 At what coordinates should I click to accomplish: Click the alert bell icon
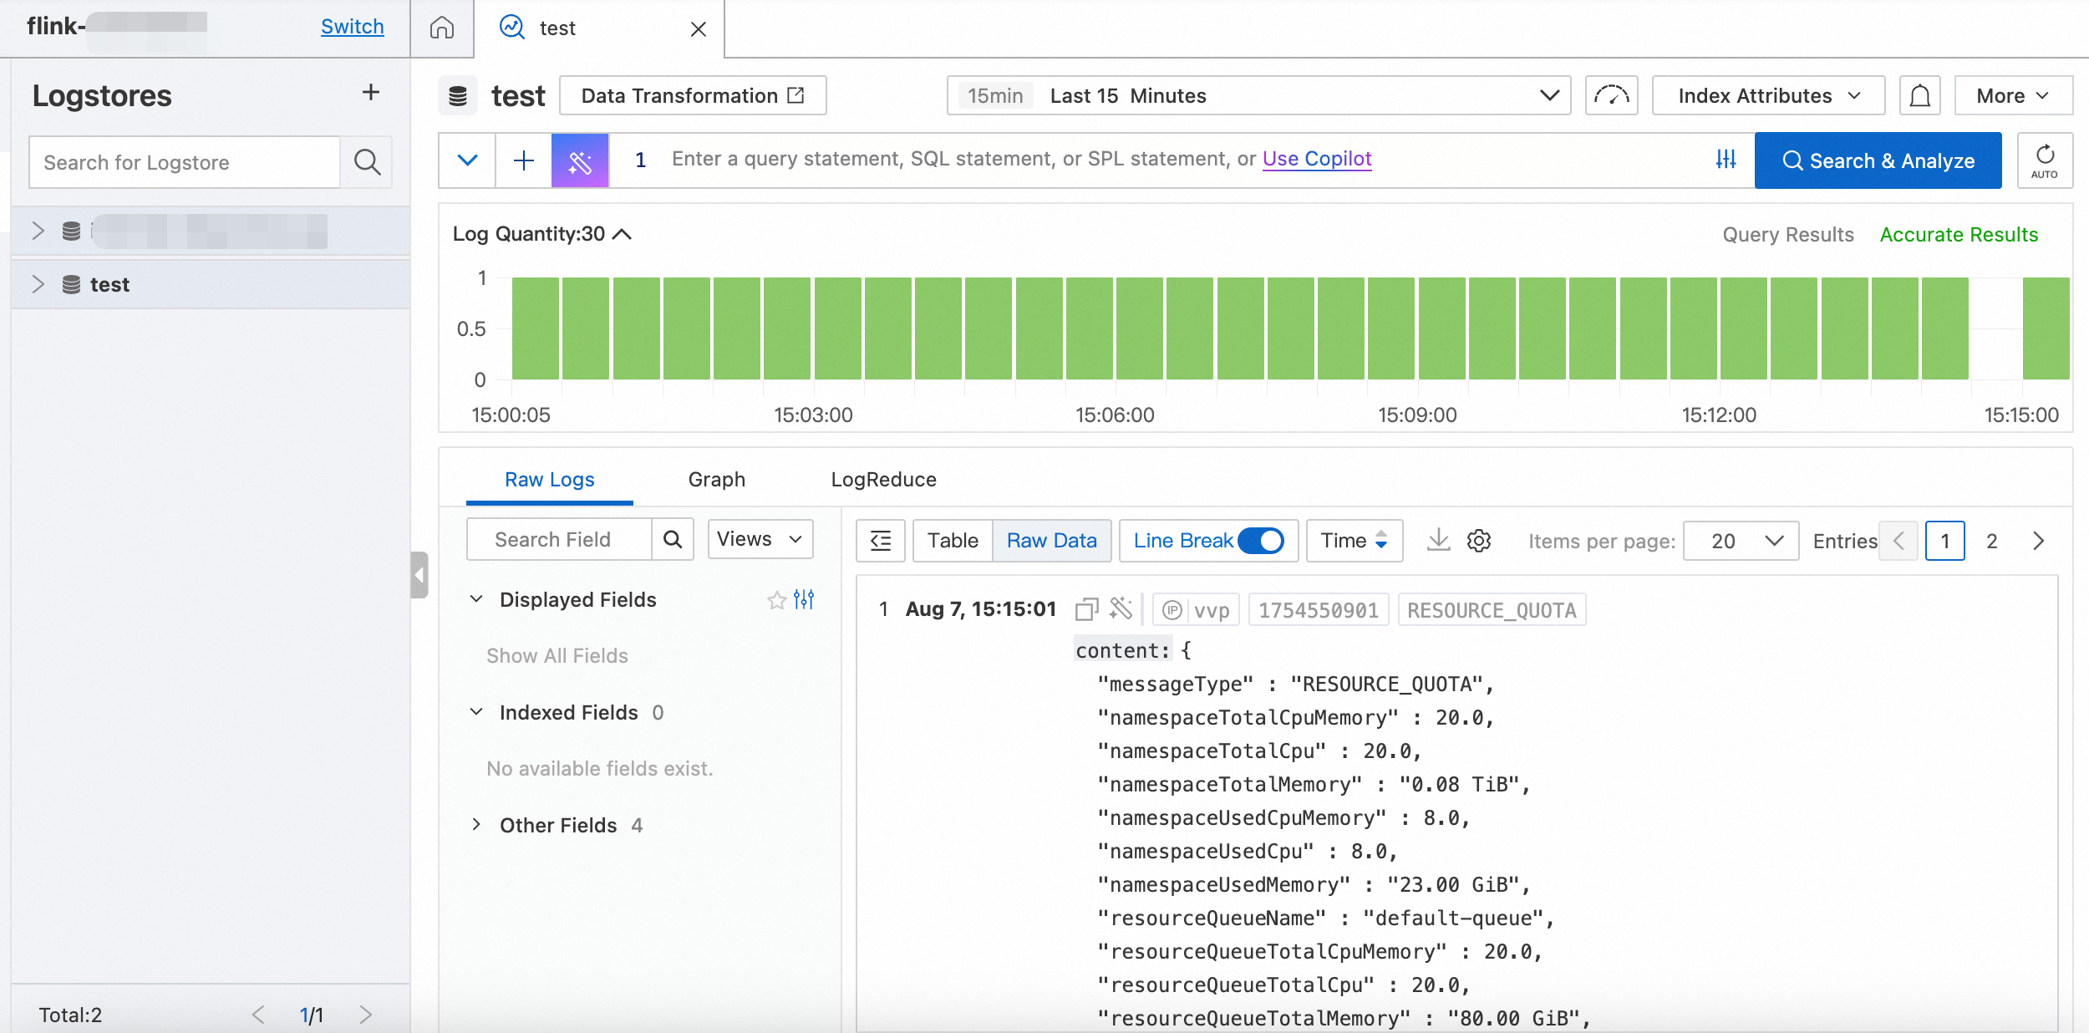(1919, 96)
